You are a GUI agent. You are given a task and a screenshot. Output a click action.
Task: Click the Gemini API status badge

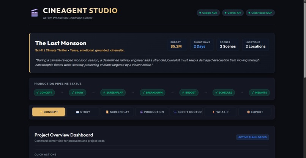(x=233, y=13)
